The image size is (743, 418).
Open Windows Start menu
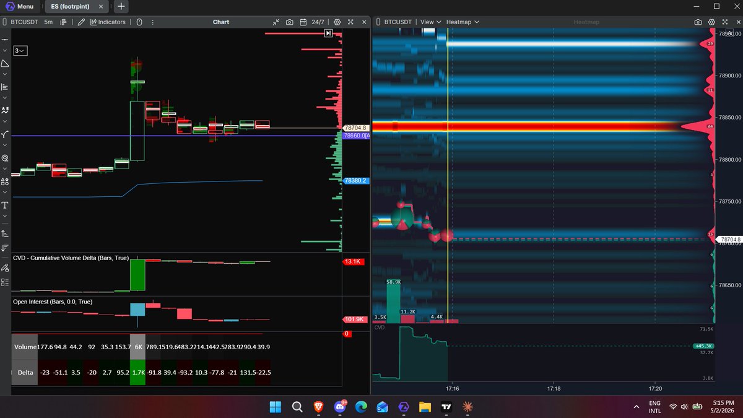click(x=275, y=407)
